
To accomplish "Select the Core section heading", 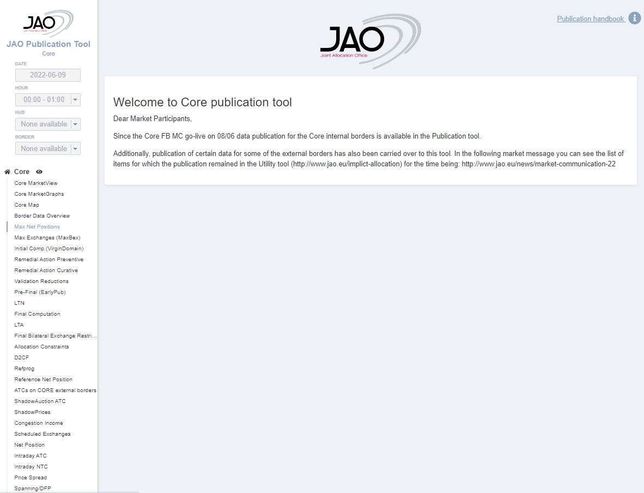I will pyautogui.click(x=22, y=172).
